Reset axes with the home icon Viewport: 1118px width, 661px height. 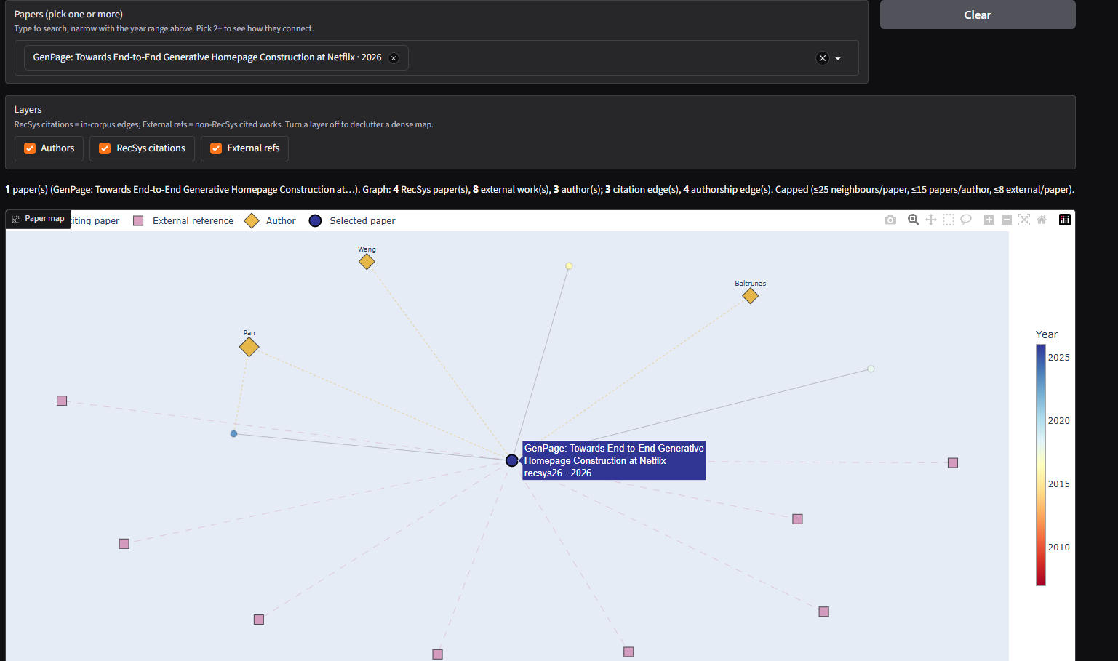(x=1042, y=220)
